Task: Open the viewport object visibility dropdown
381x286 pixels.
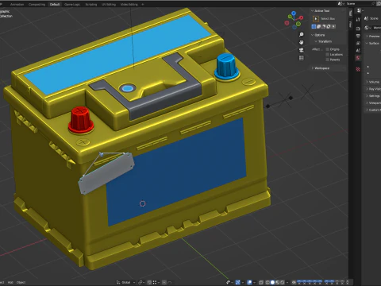Action: (x=229, y=283)
